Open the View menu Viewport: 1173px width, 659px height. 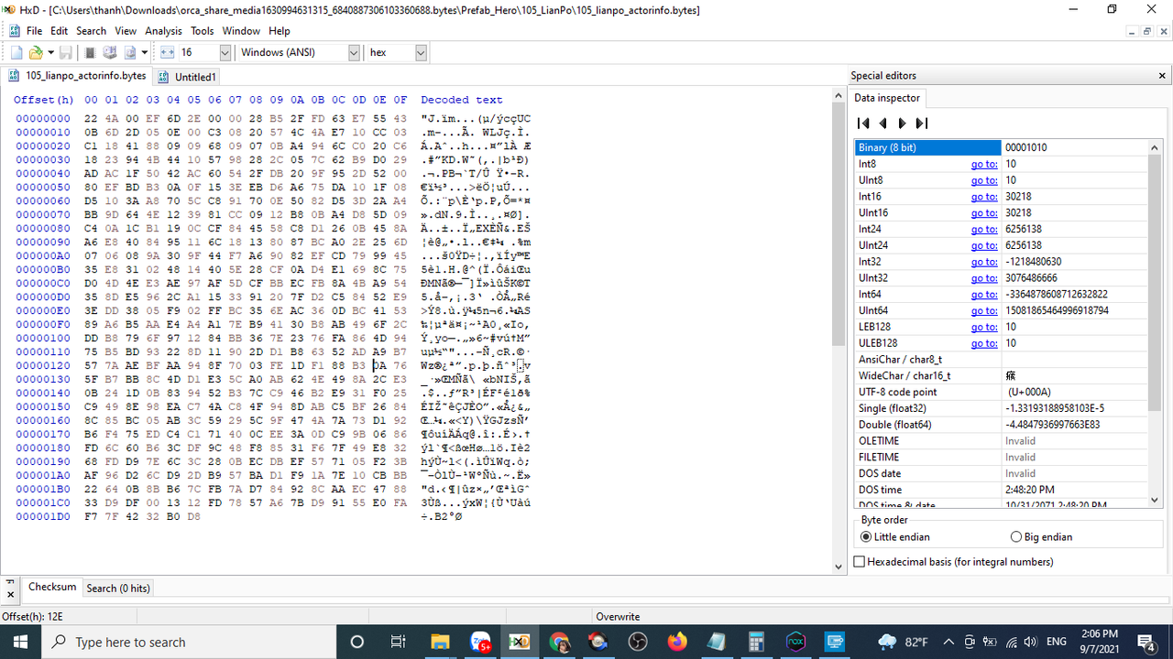pyautogui.click(x=126, y=31)
